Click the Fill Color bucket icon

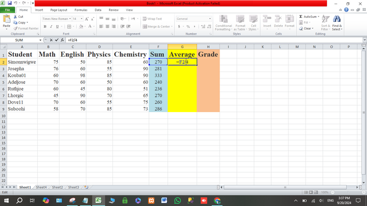81,27
